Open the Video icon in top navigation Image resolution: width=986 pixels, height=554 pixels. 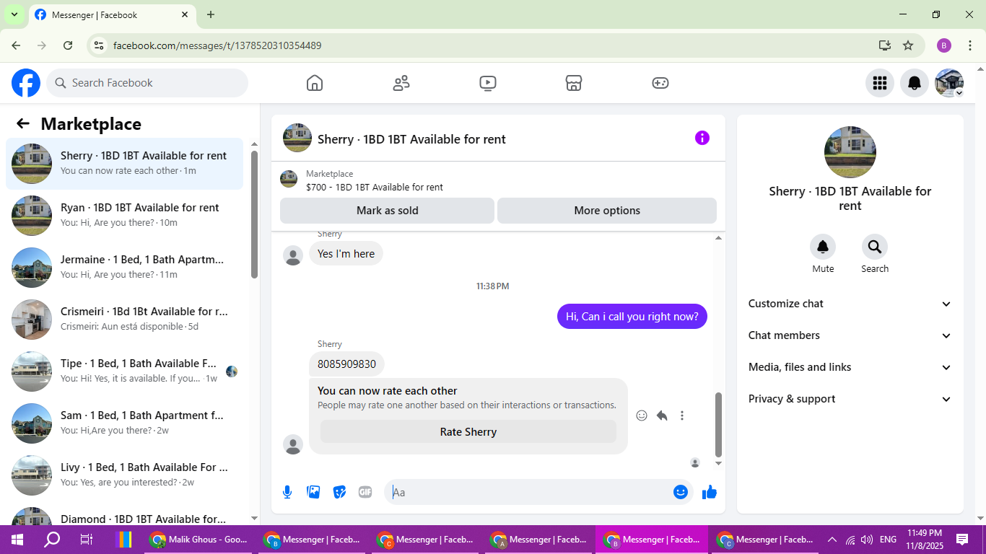pos(488,83)
